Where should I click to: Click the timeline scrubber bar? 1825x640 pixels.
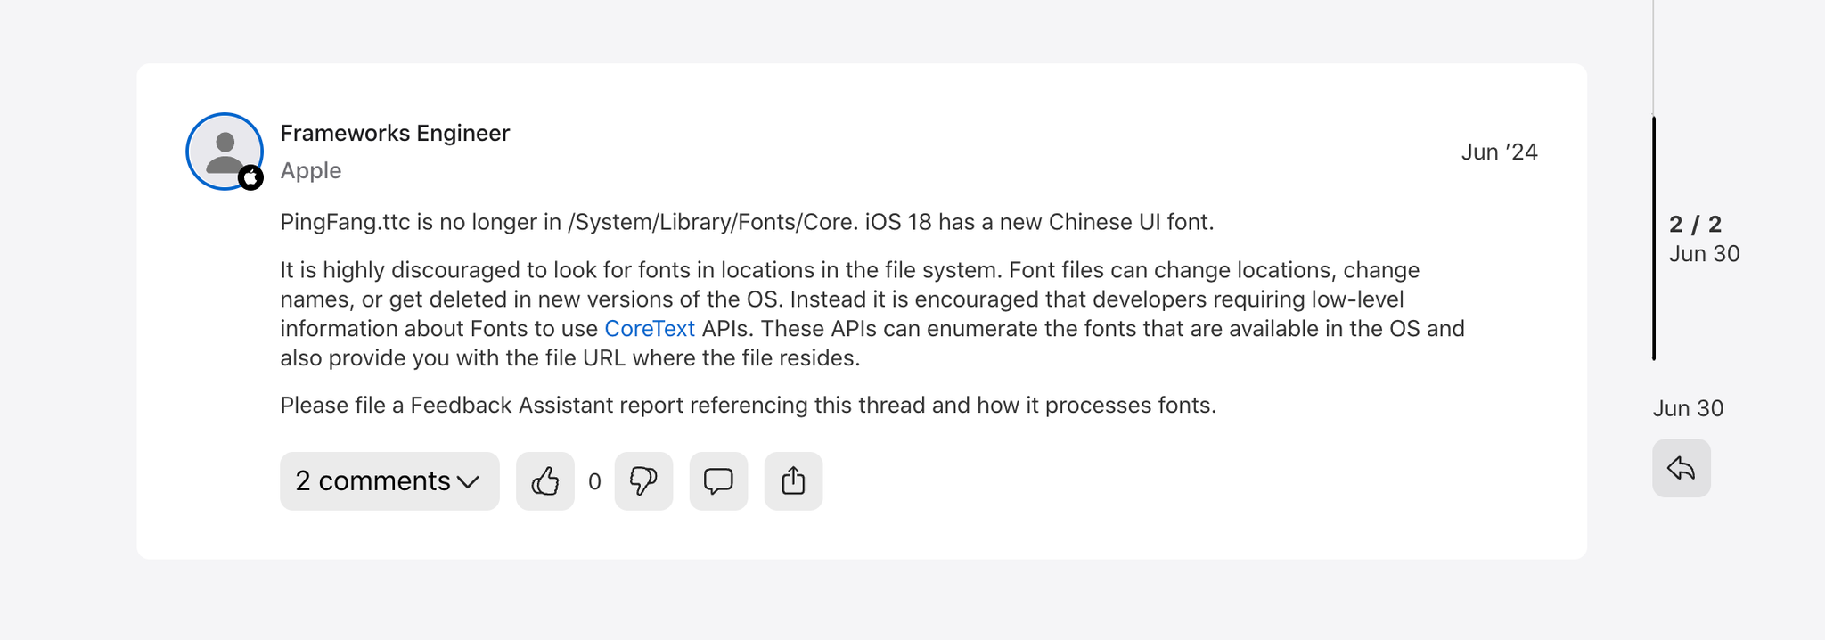[x=1654, y=238]
